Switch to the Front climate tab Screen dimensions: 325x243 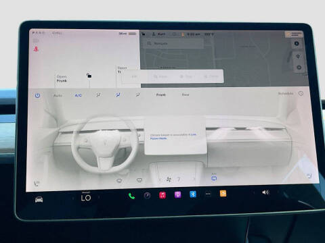(161, 94)
